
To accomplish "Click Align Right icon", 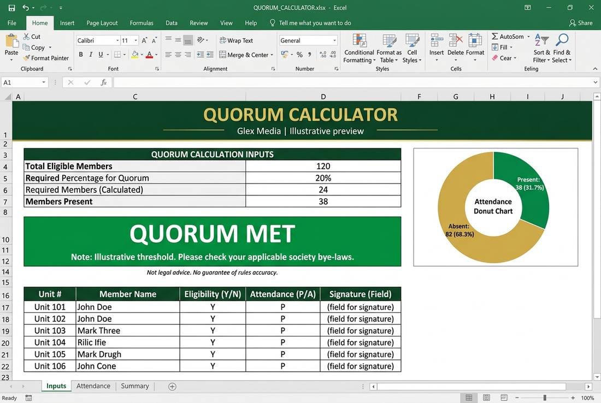I will coord(188,55).
